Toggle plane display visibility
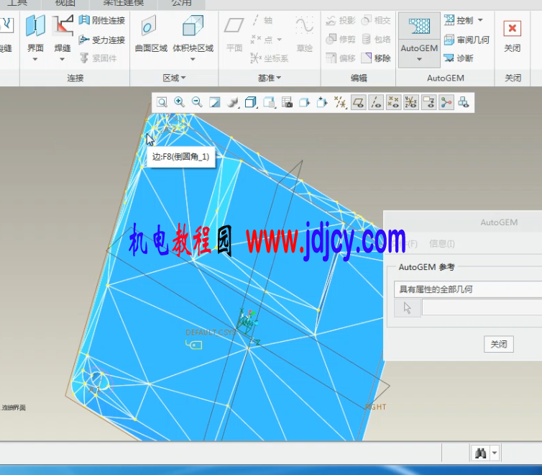The height and width of the screenshot is (475, 542). 359,102
